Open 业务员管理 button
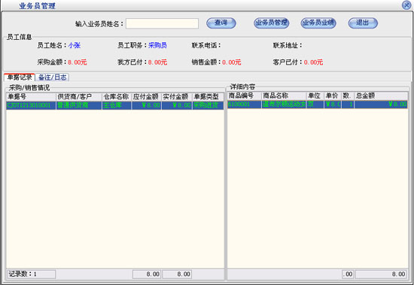The height and width of the screenshot is (285, 414). pos(272,23)
